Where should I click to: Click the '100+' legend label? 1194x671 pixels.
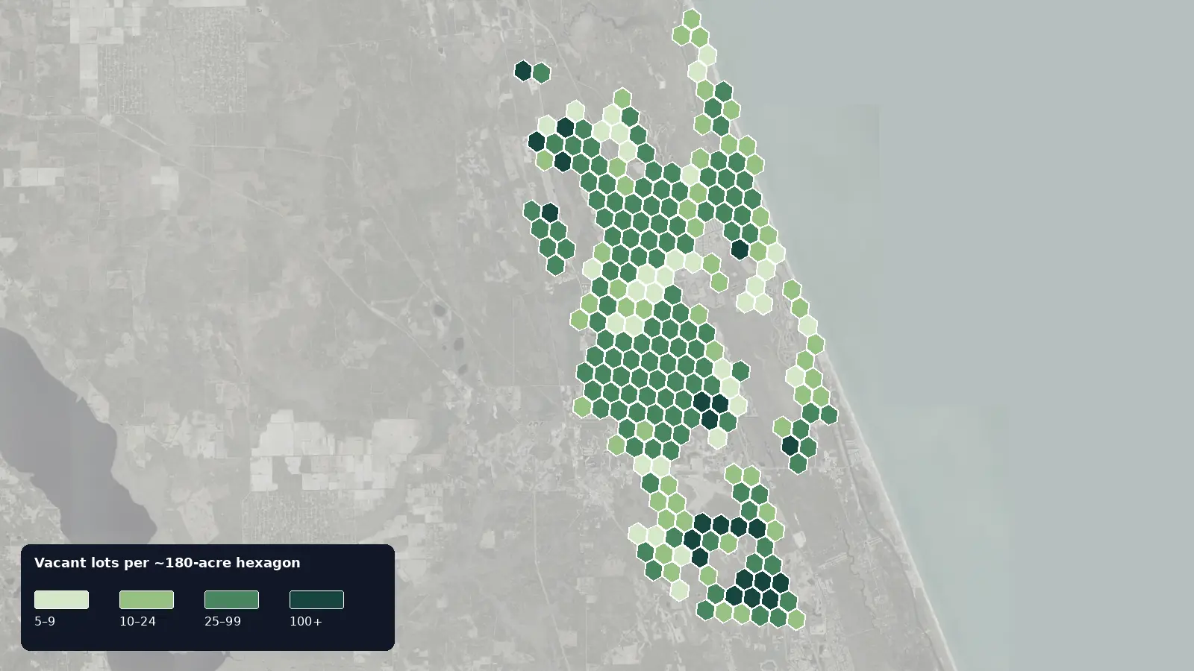306,621
